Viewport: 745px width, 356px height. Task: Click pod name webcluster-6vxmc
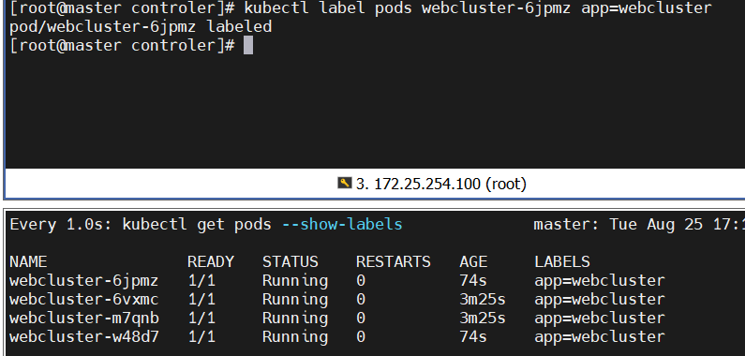84,300
